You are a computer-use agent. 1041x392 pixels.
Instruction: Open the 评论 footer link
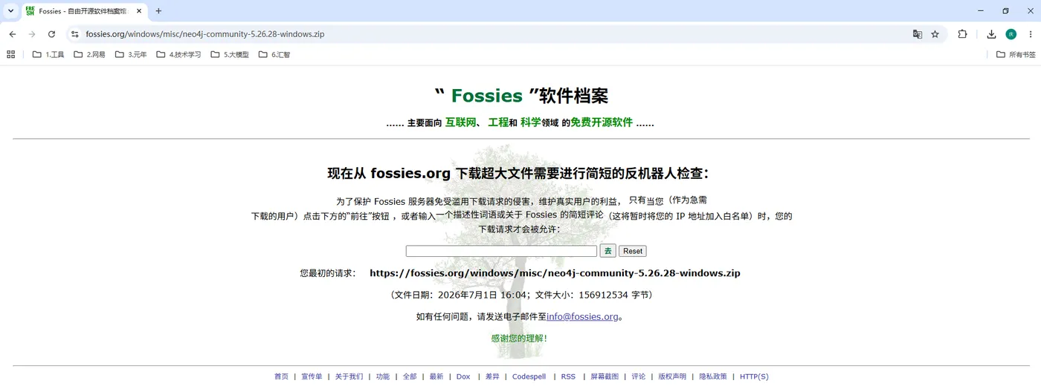point(638,376)
